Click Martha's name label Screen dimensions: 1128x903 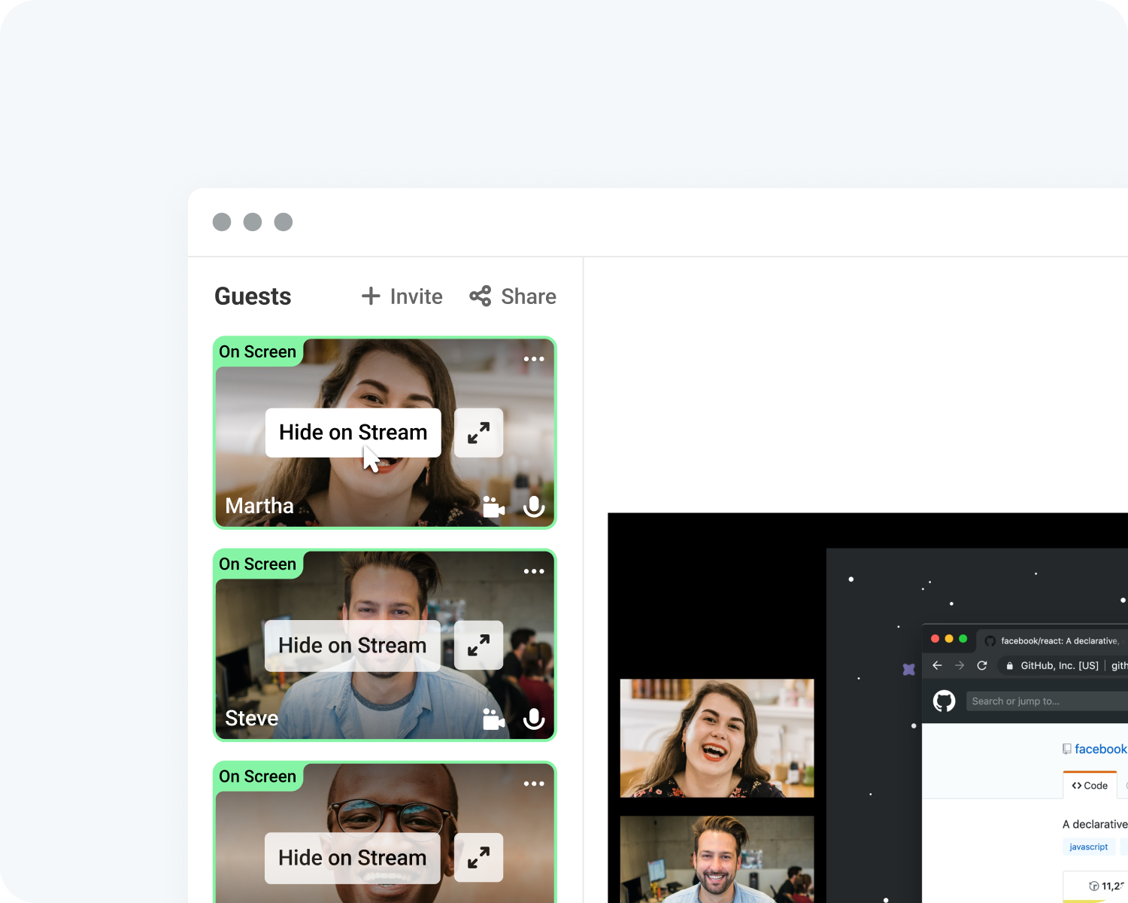pyautogui.click(x=259, y=506)
